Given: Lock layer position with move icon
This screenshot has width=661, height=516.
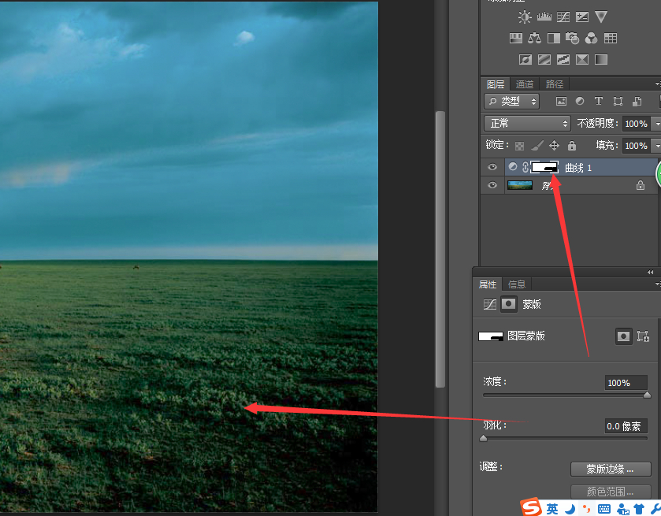Looking at the screenshot, I should [554, 146].
